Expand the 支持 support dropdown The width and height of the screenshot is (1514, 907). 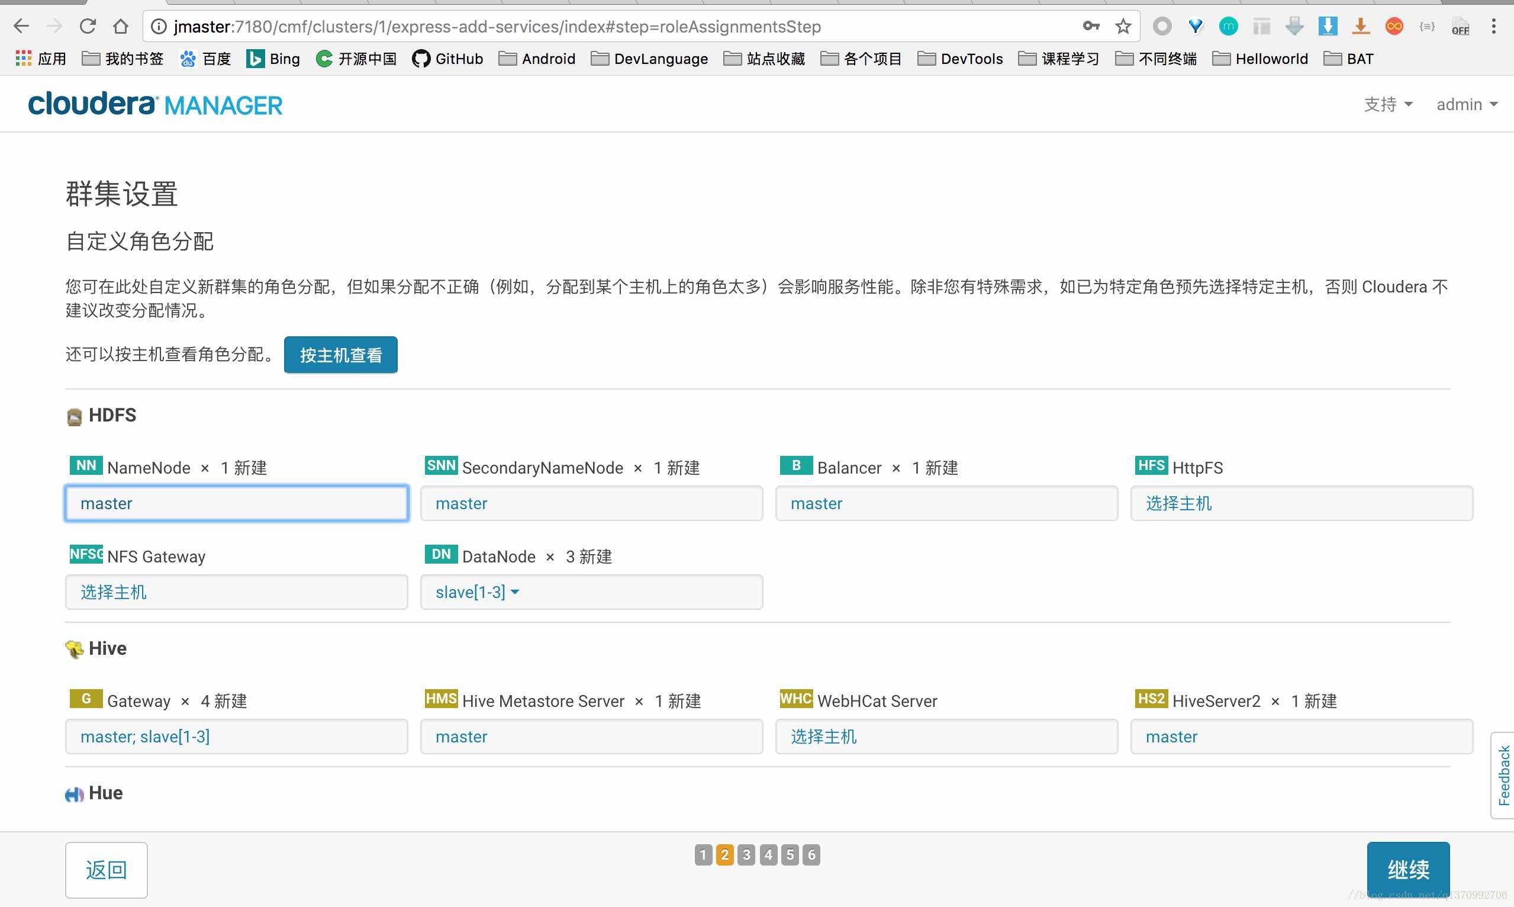[x=1388, y=105]
